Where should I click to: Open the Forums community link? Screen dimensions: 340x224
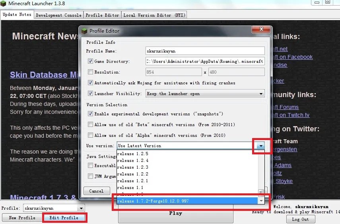click(x=286, y=107)
